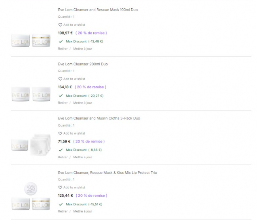Click wishlist heart icon for Cleanser 200ml Duo
The width and height of the screenshot is (257, 220).
(x=60, y=79)
